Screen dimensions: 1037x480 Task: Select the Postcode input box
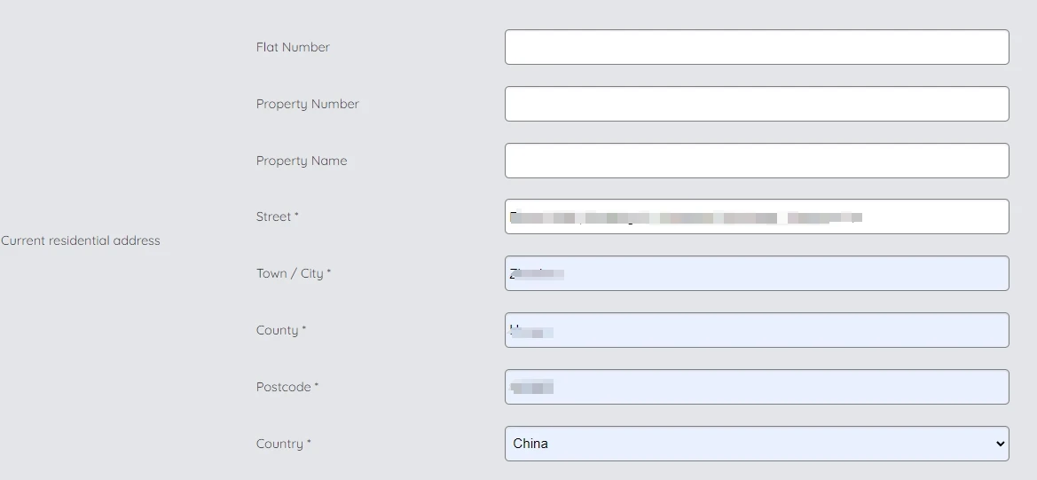click(756, 387)
